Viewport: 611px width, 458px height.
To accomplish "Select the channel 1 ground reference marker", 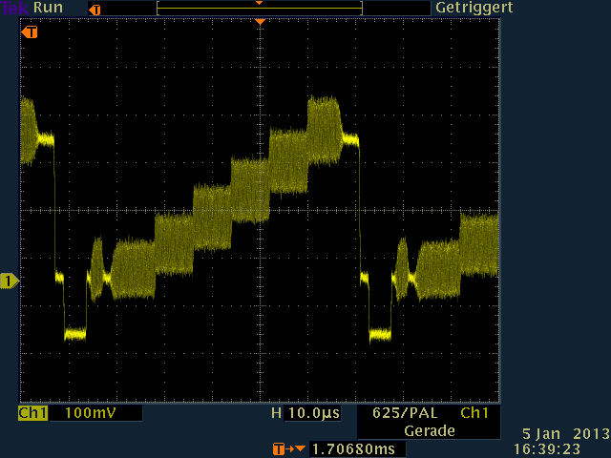I will pos(10,281).
